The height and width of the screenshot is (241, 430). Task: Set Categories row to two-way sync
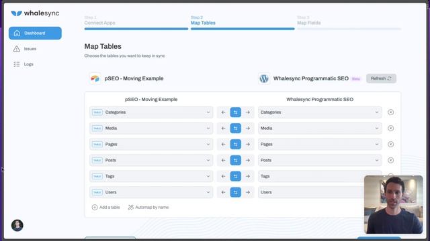click(x=236, y=112)
